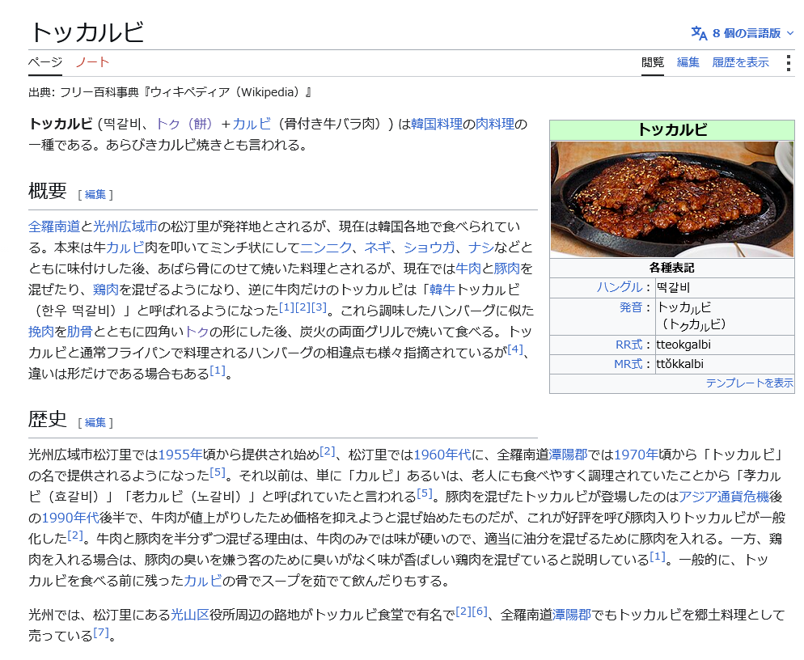The width and height of the screenshot is (804, 660).
Task: Select the ttŏkkalbi romanization text
Action: tap(680, 364)
